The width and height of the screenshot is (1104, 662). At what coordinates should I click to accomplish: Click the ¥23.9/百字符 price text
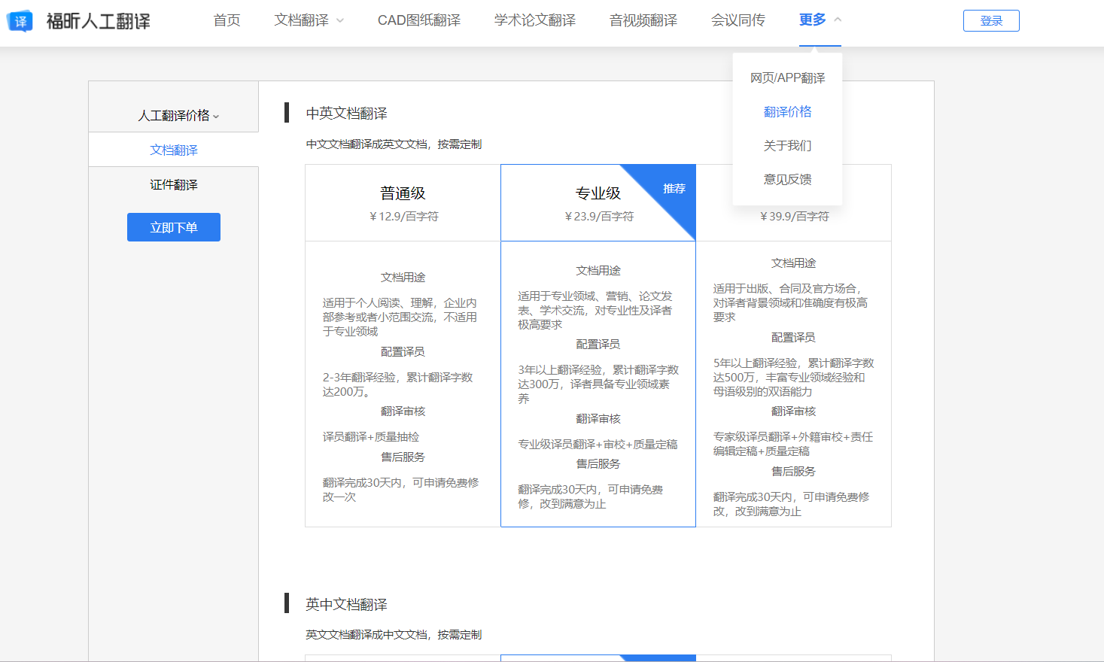(x=599, y=217)
